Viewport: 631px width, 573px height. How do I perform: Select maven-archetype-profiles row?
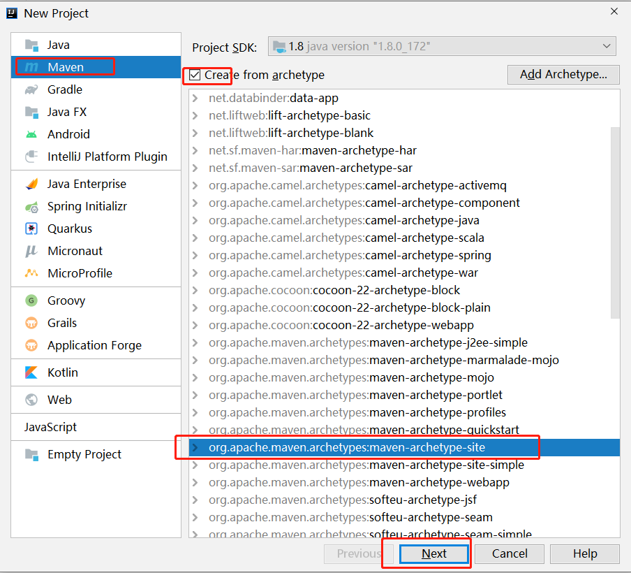[404, 412]
